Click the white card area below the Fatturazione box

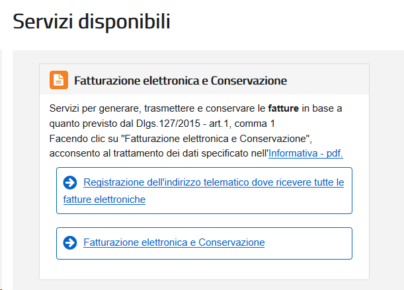point(204,269)
